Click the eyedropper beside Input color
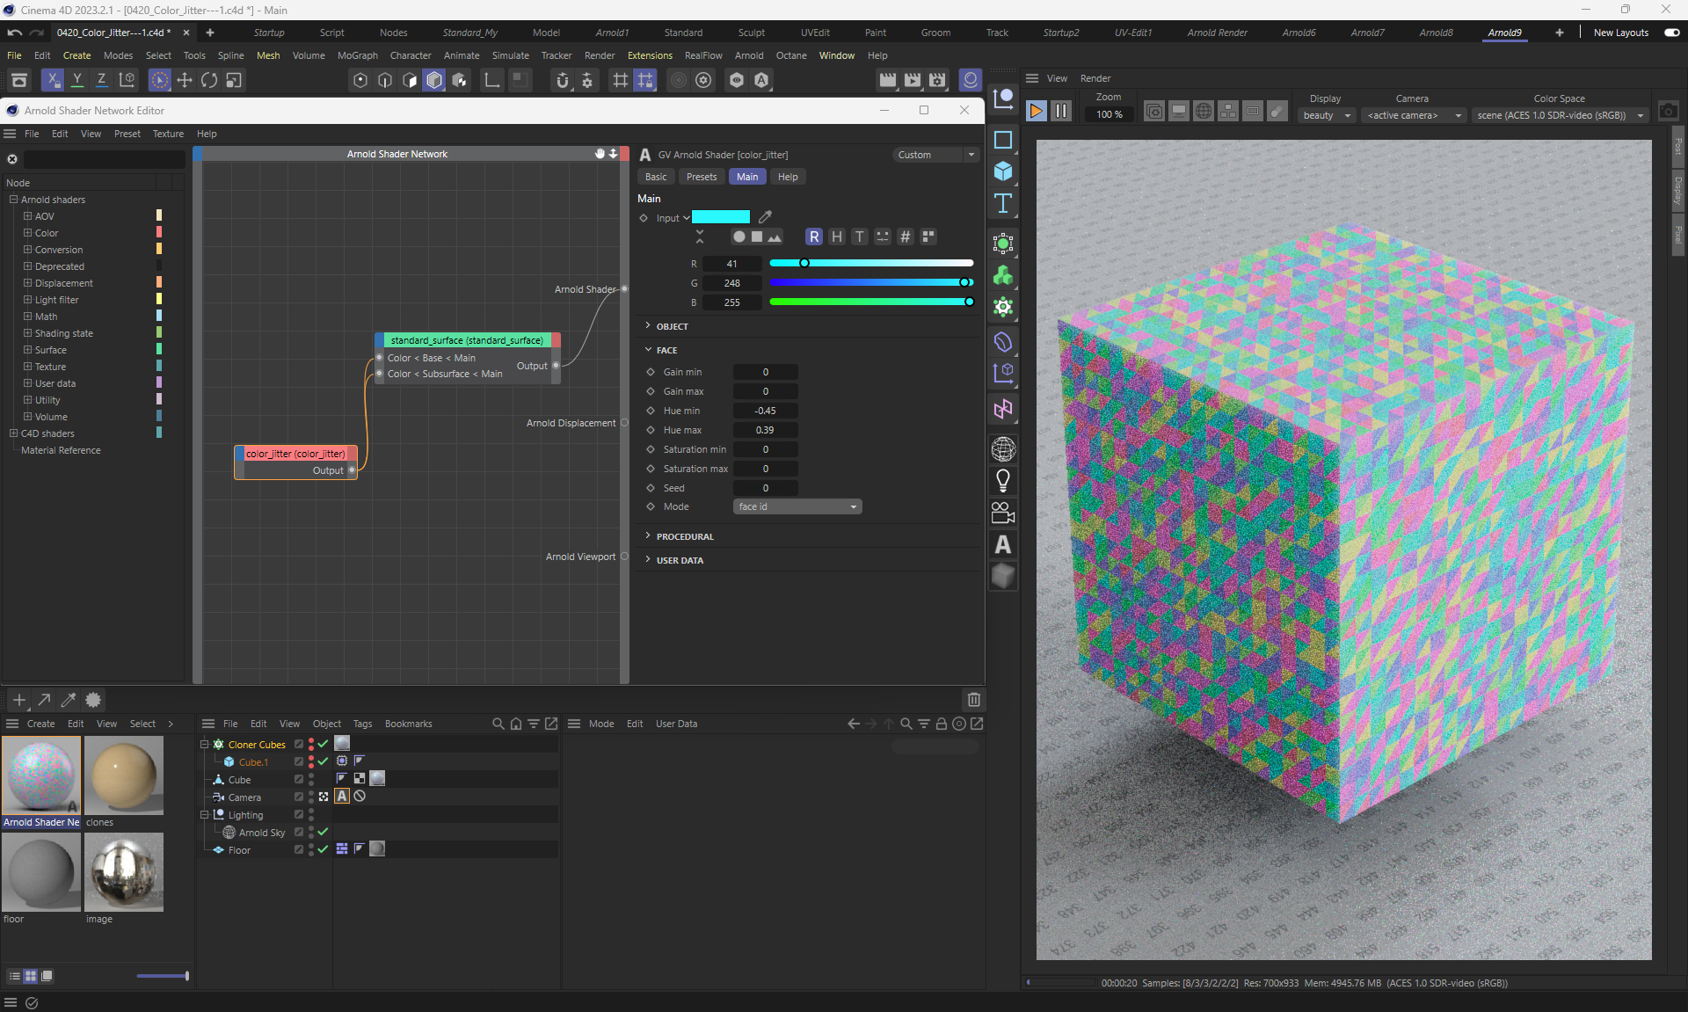This screenshot has width=1688, height=1012. click(x=765, y=217)
